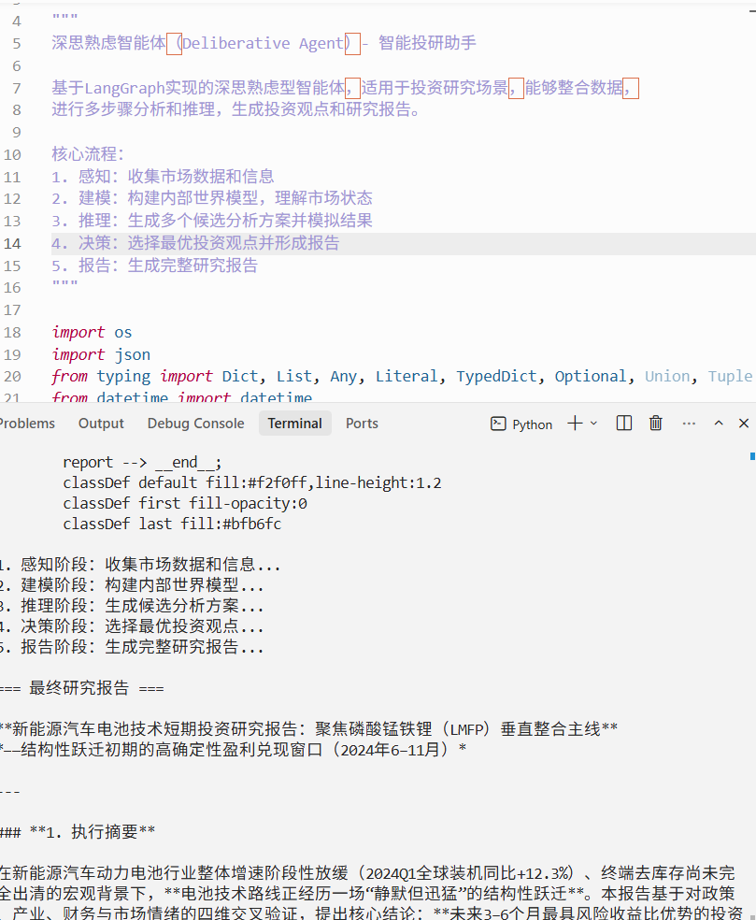
Task: Split the terminal pane
Action: pyautogui.click(x=624, y=423)
